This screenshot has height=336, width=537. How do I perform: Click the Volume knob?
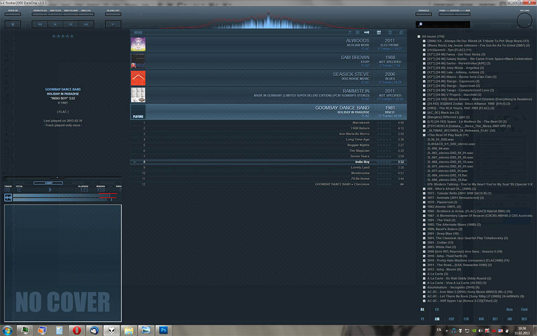[x=523, y=21]
